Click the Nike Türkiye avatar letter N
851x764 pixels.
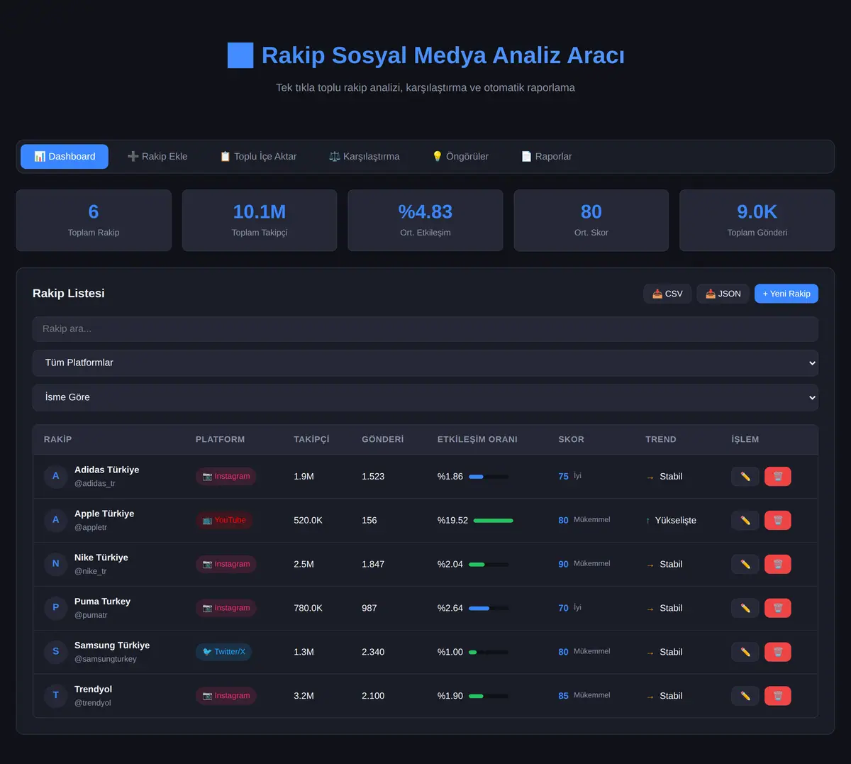click(56, 564)
